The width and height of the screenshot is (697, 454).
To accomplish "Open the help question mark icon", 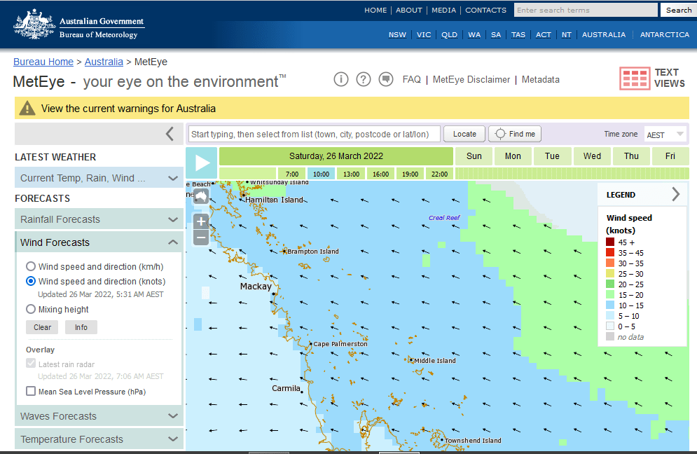I will tap(363, 79).
